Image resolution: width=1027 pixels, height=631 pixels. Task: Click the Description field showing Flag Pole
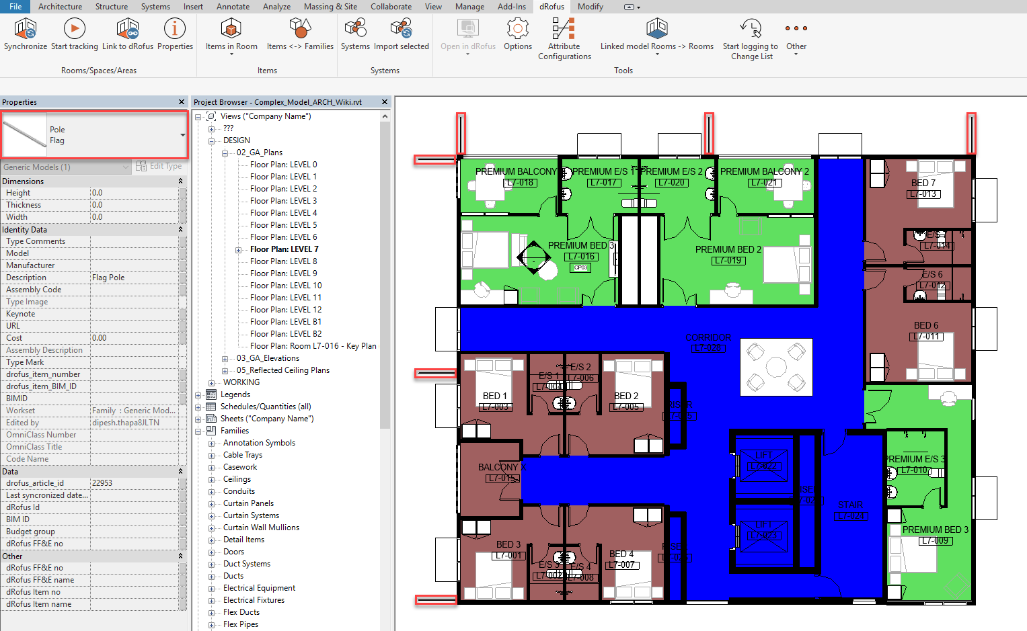135,278
